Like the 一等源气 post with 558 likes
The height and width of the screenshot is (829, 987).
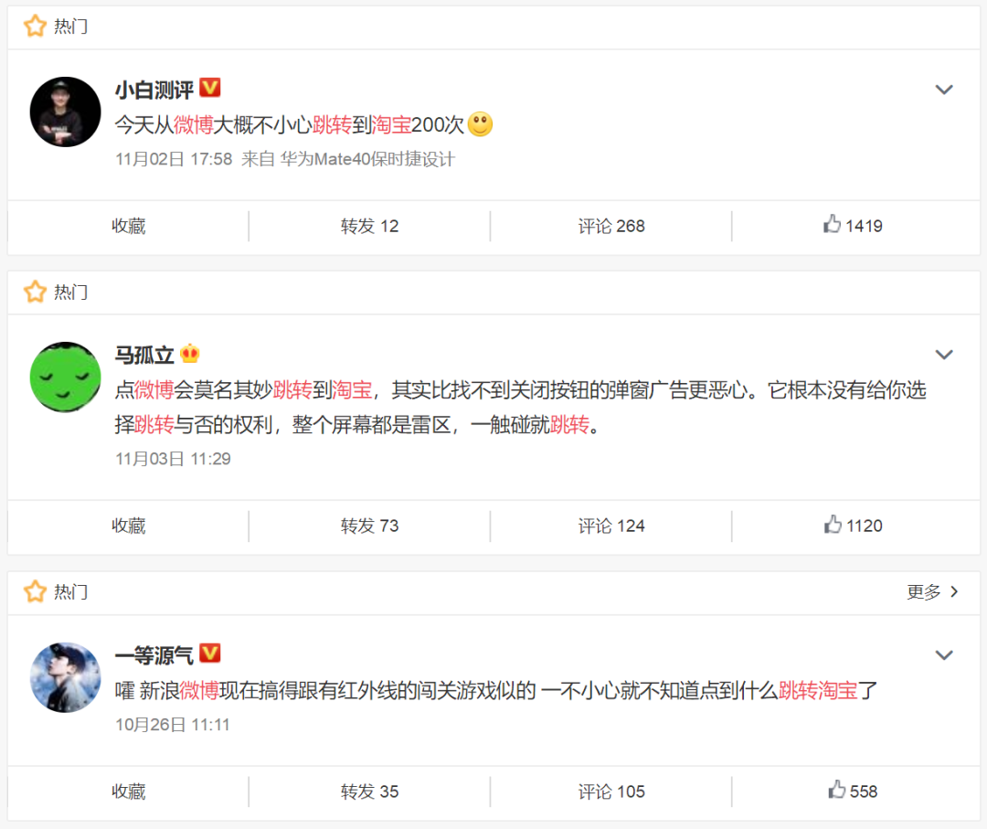pyautogui.click(x=853, y=791)
